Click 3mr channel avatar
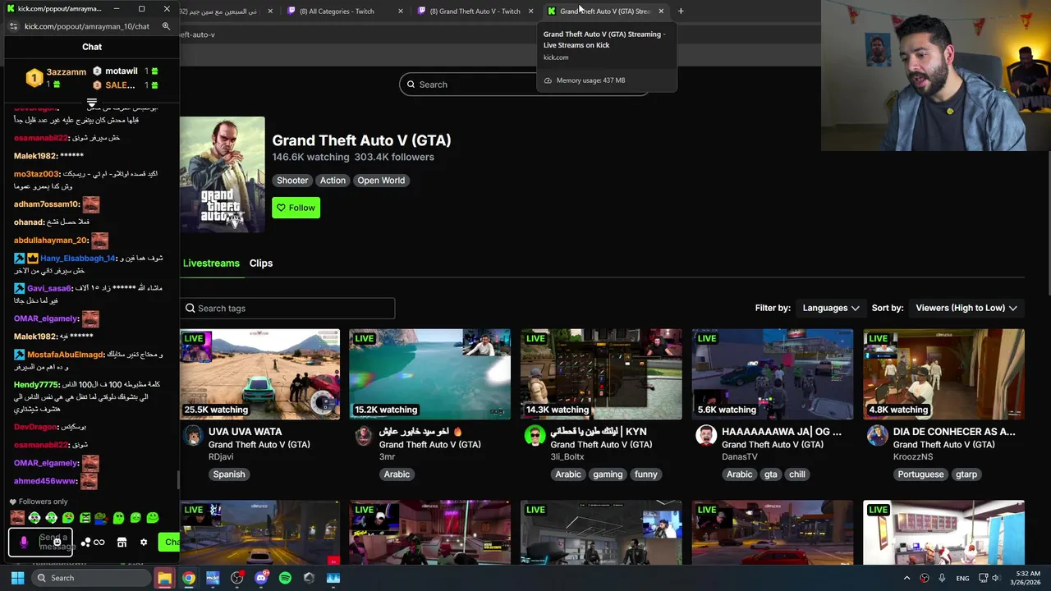Viewport: 1051px width, 591px height. click(363, 436)
